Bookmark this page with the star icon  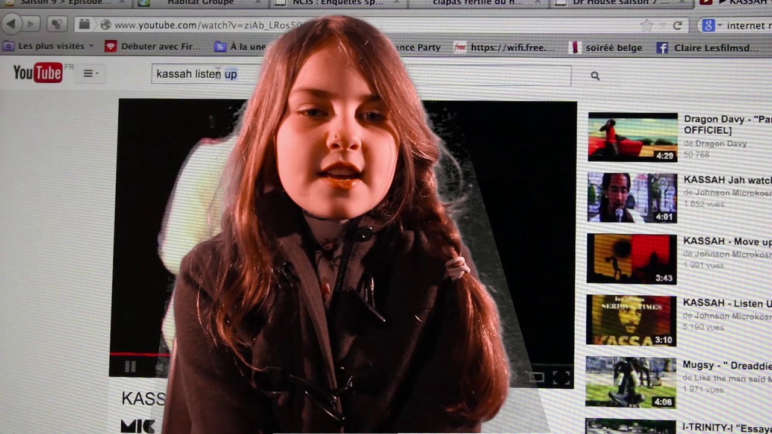[647, 25]
